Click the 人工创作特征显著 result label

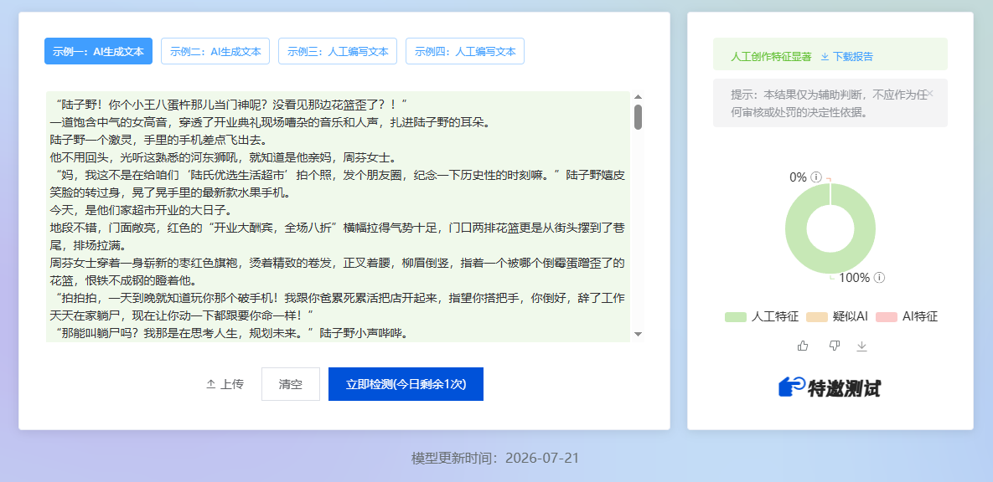pyautogui.click(x=771, y=56)
